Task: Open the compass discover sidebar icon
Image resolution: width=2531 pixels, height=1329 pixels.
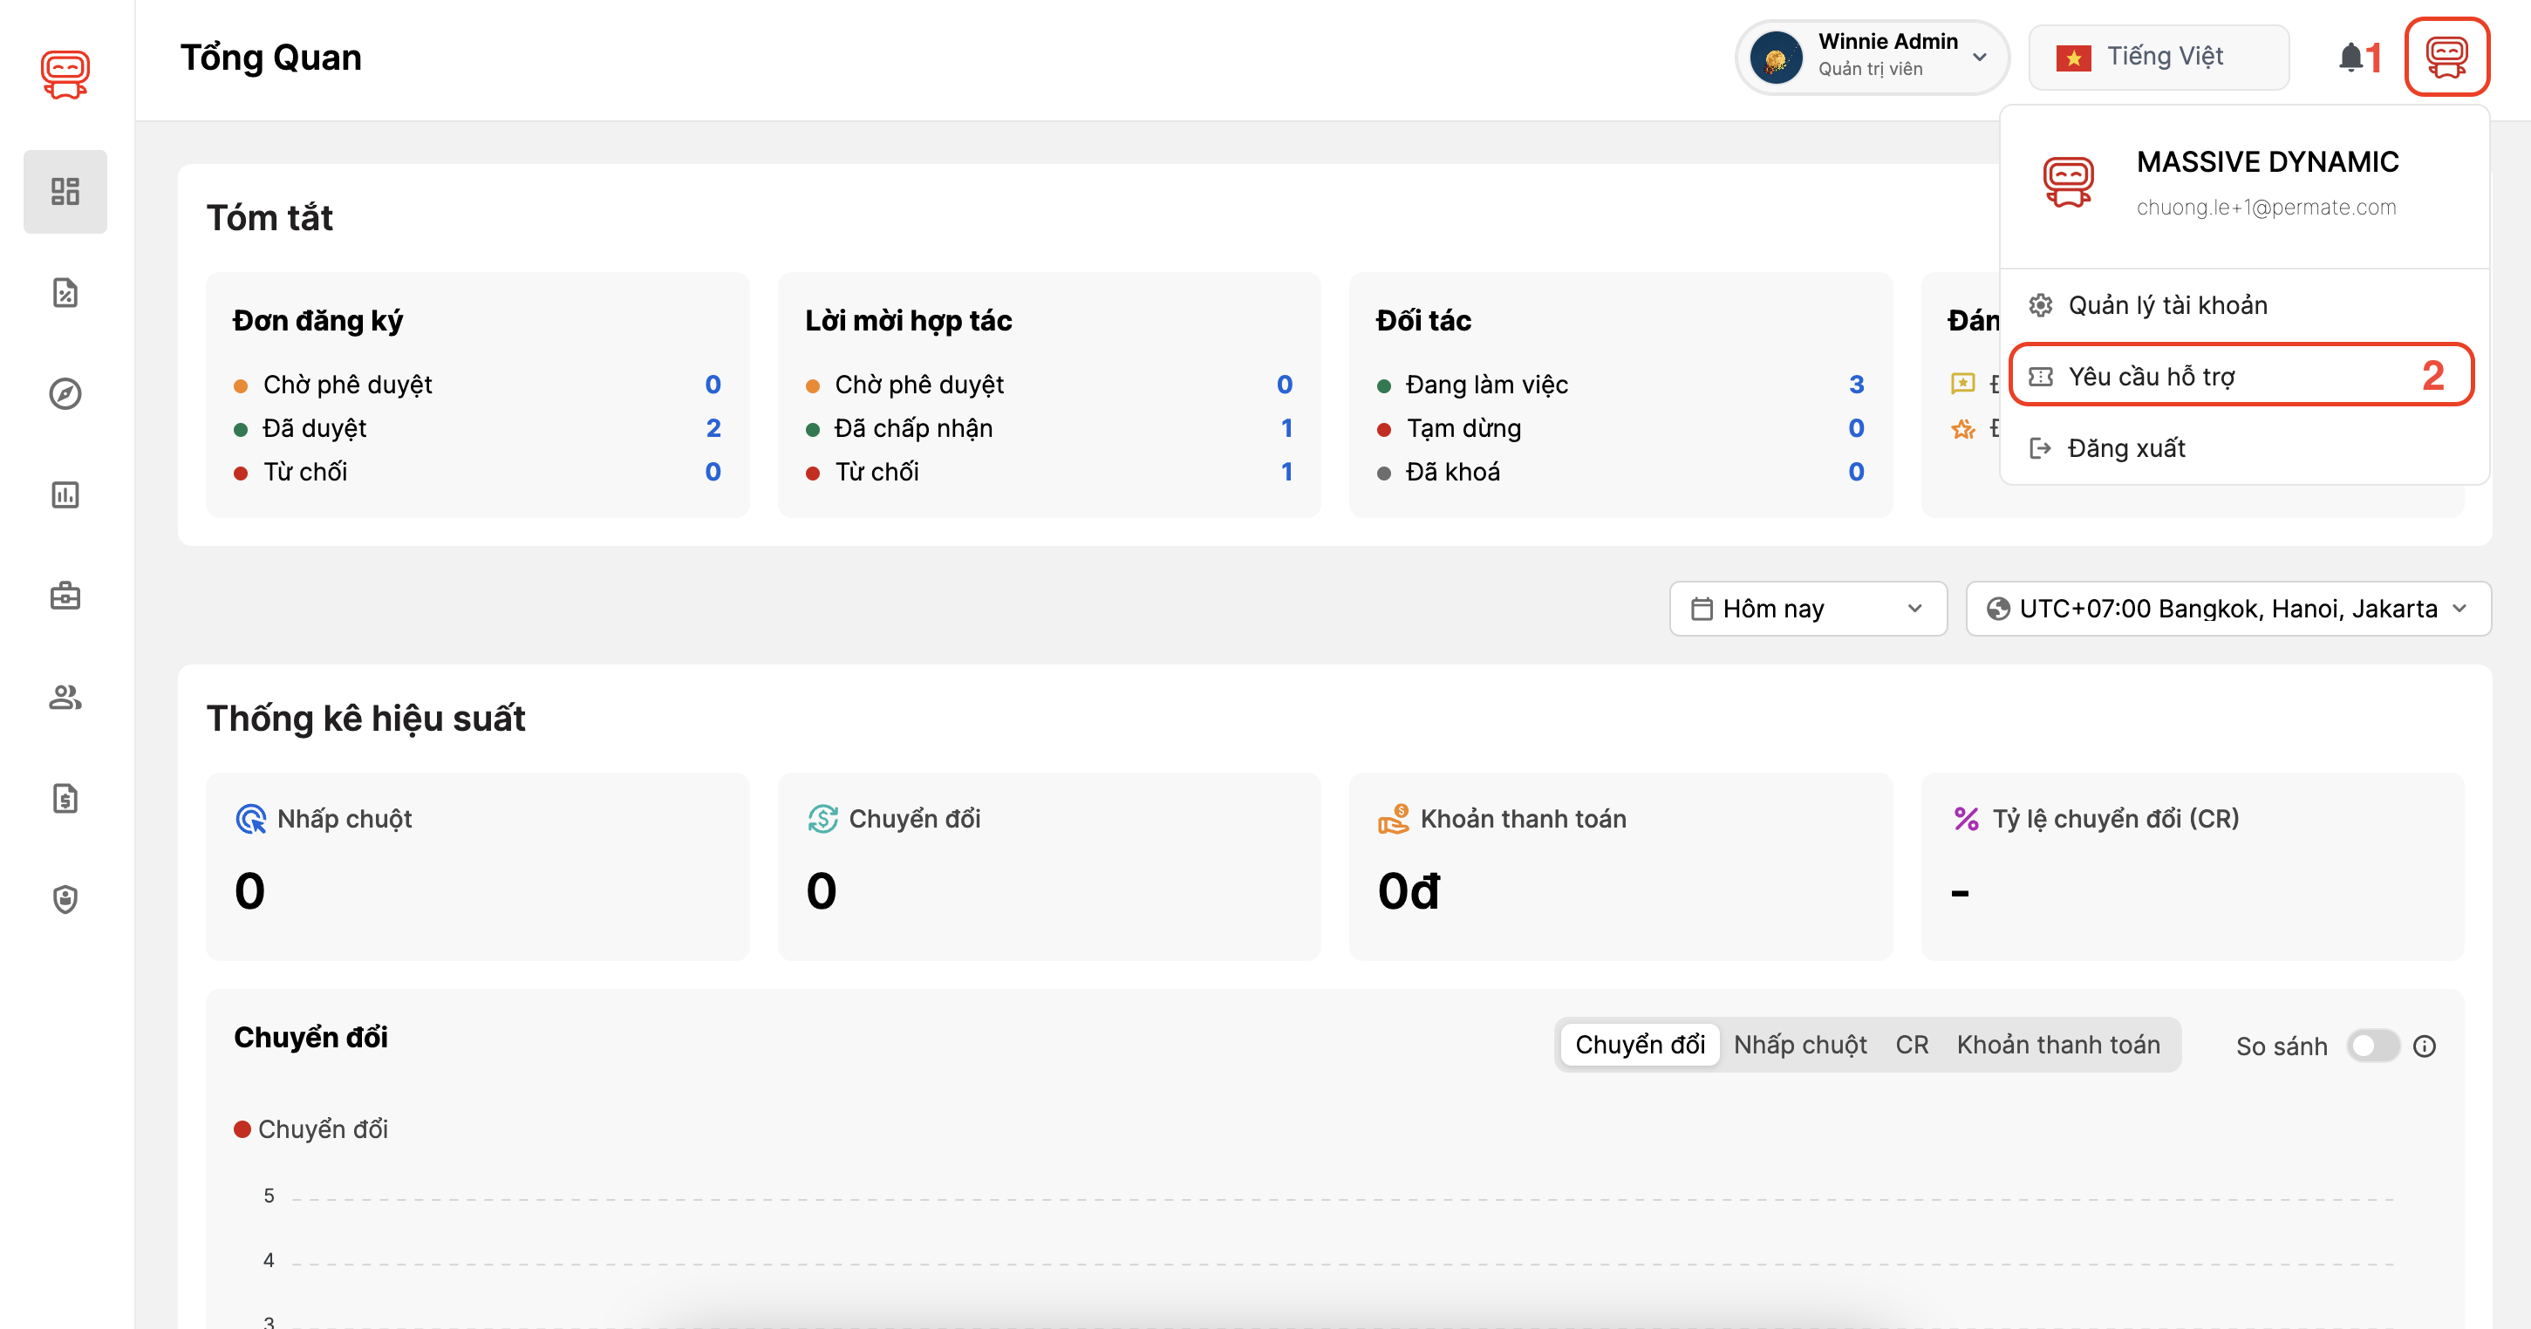Action: click(65, 394)
